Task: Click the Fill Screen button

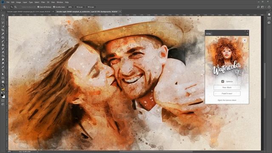Action: [x=91, y=7]
